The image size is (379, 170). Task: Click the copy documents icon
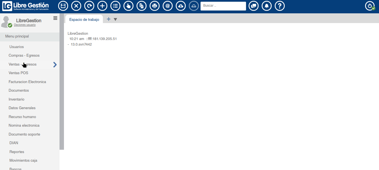pyautogui.click(x=142, y=6)
